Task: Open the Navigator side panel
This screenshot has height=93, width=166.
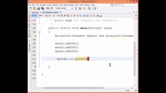Action: [x=29, y=47]
